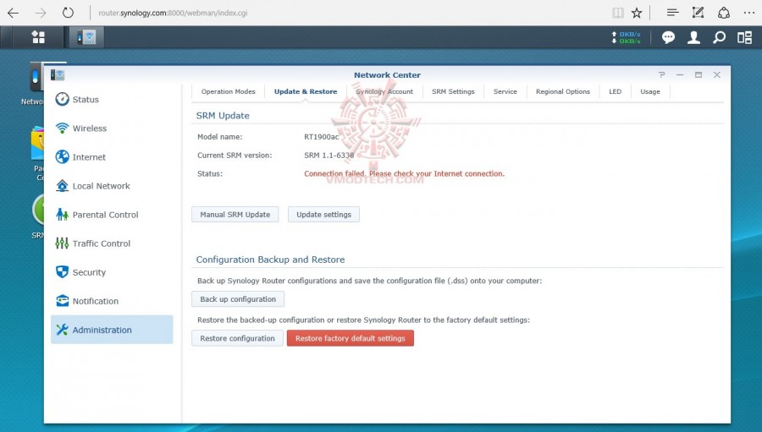Open Notification section in sidebar
This screenshot has width=762, height=432.
point(112,301)
